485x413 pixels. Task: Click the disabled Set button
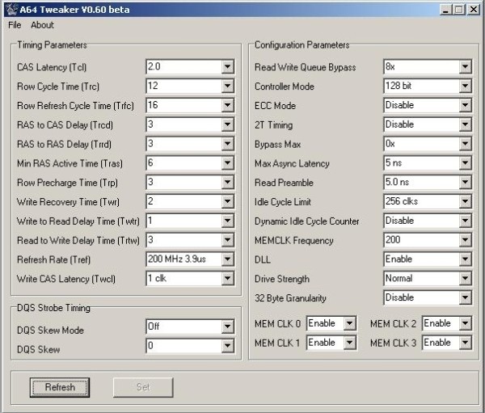[143, 387]
